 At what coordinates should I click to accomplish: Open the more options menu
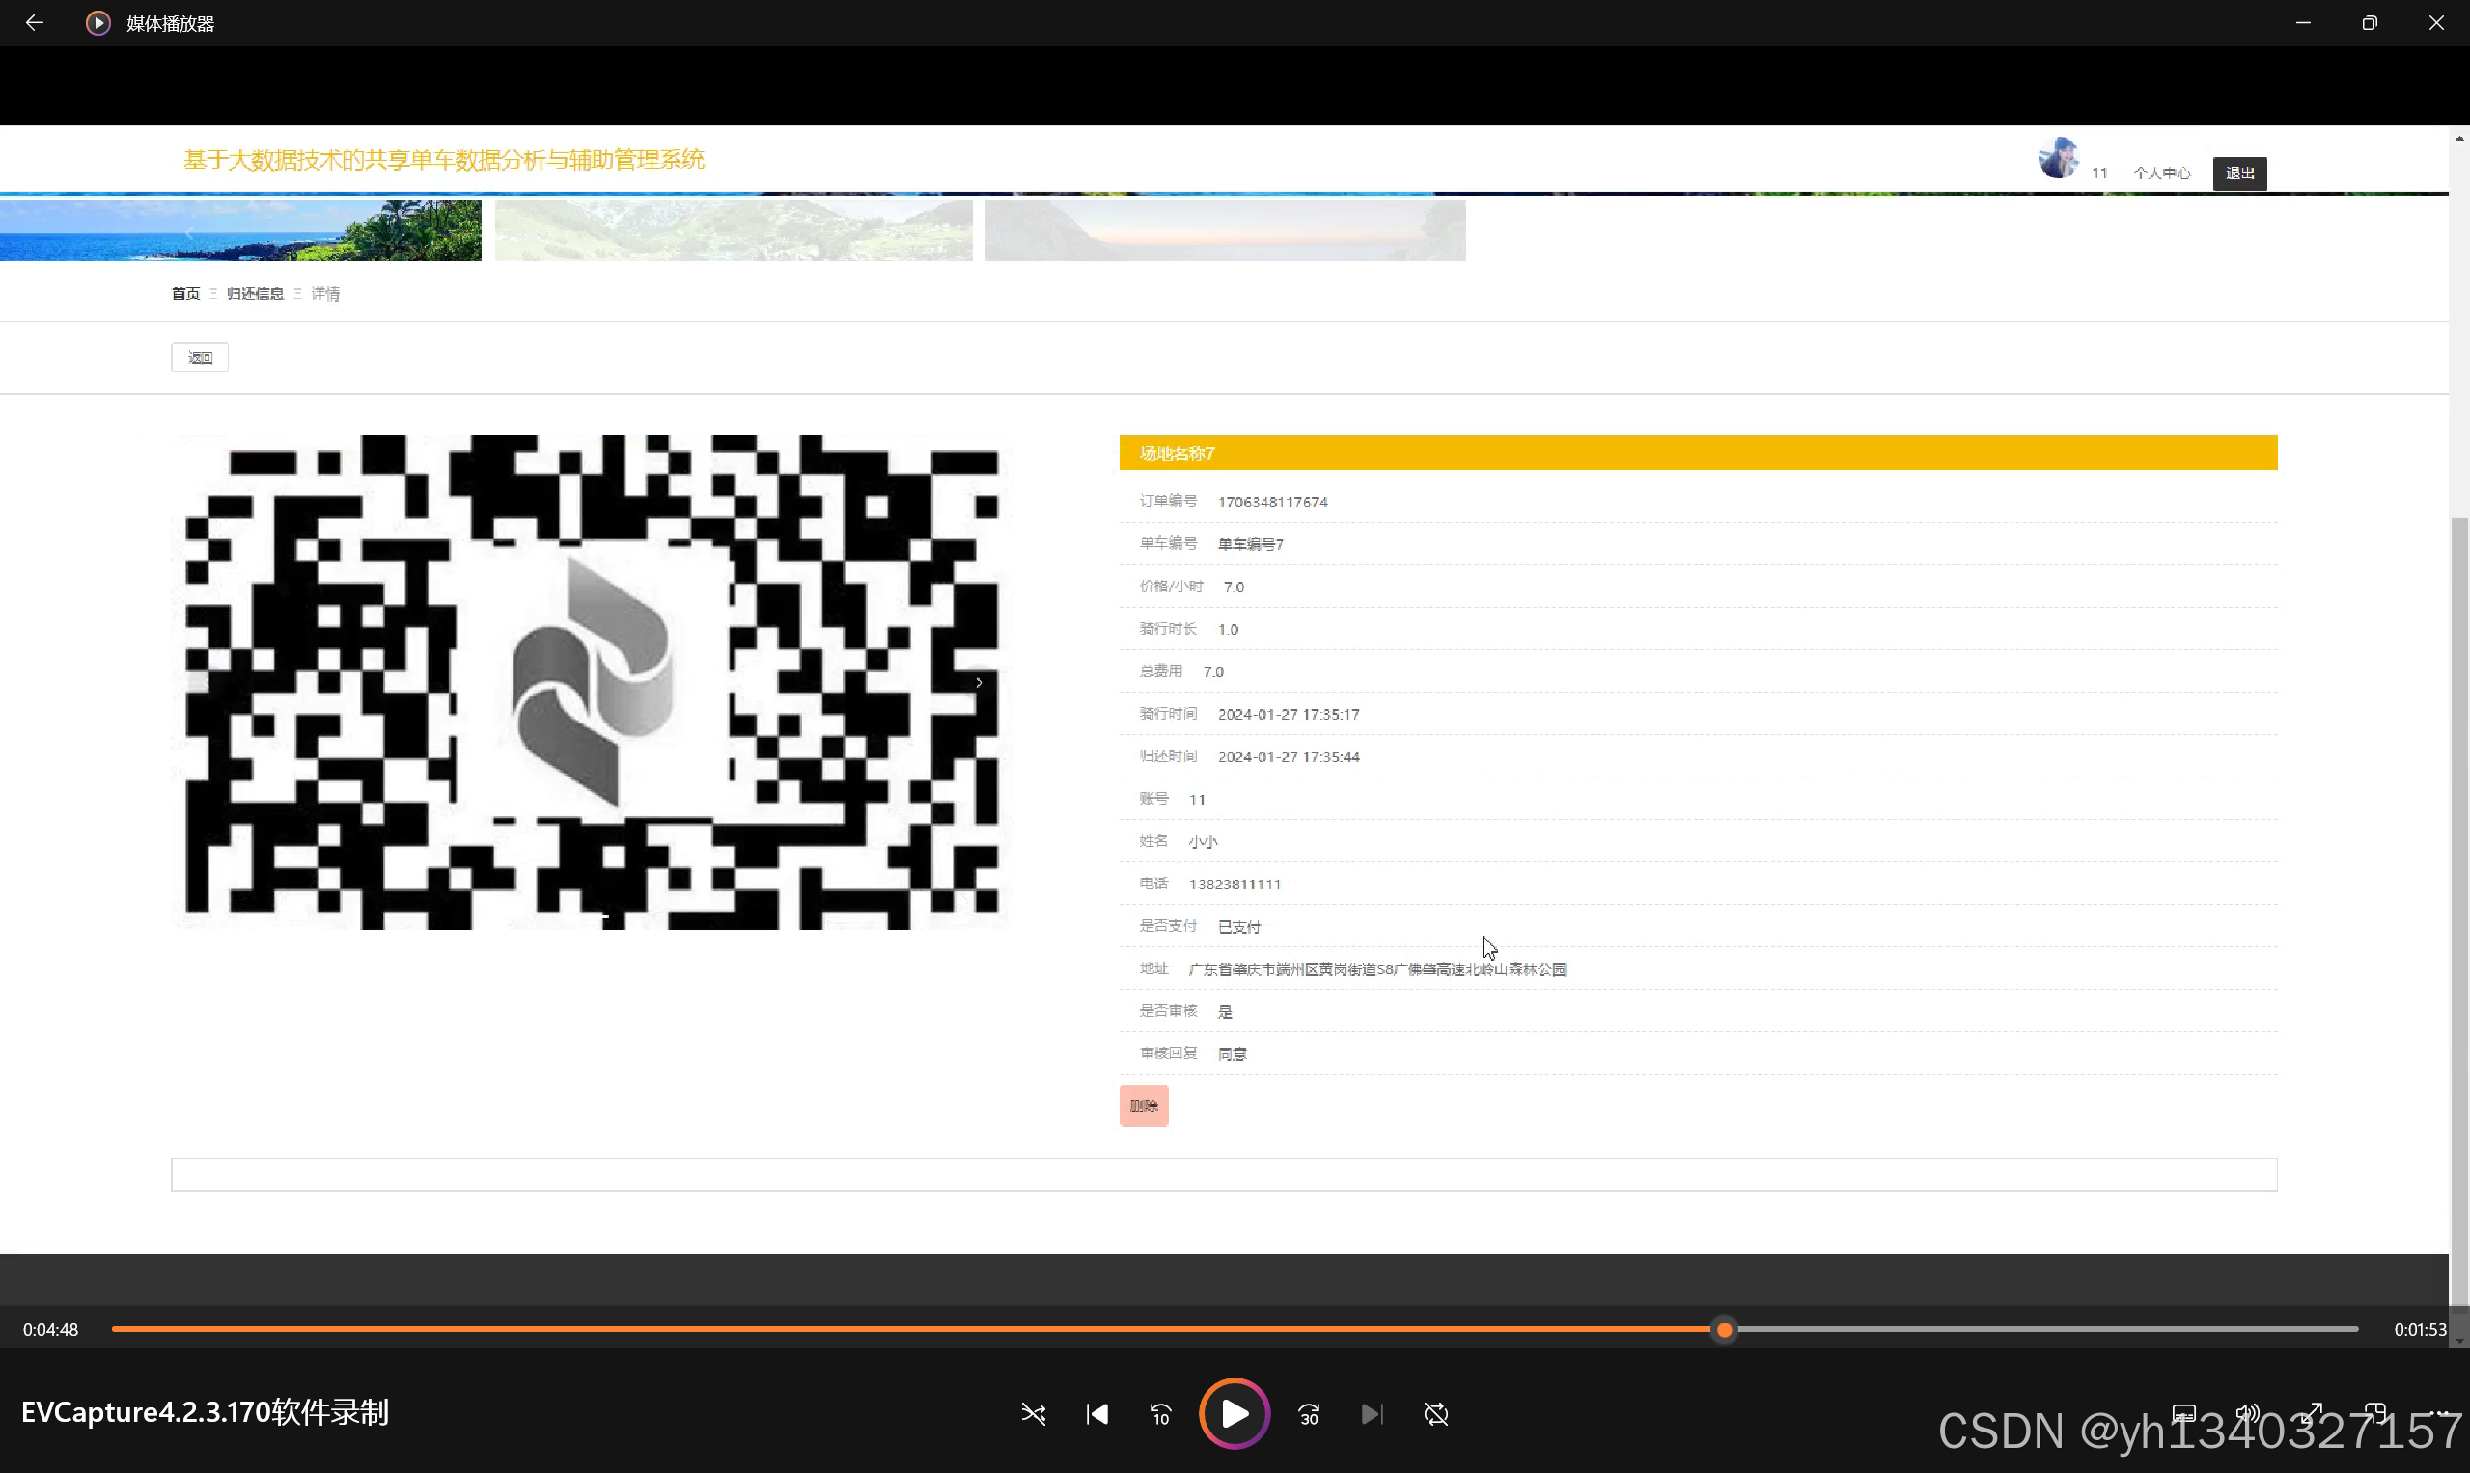tap(2438, 1413)
